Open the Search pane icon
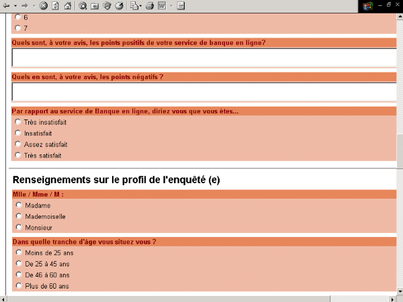This screenshot has width=403, height=302. (x=83, y=5)
